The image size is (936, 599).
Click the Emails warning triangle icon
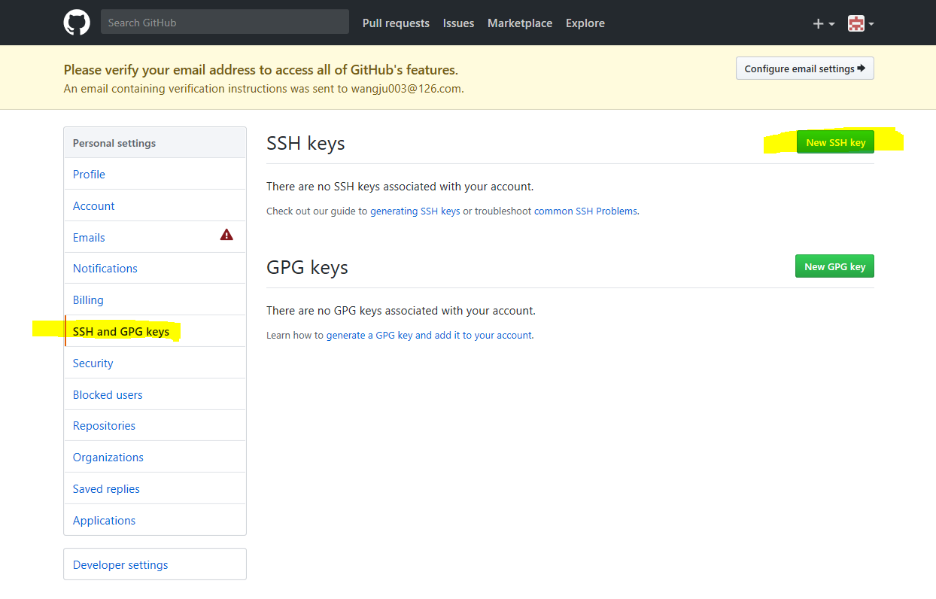point(226,235)
